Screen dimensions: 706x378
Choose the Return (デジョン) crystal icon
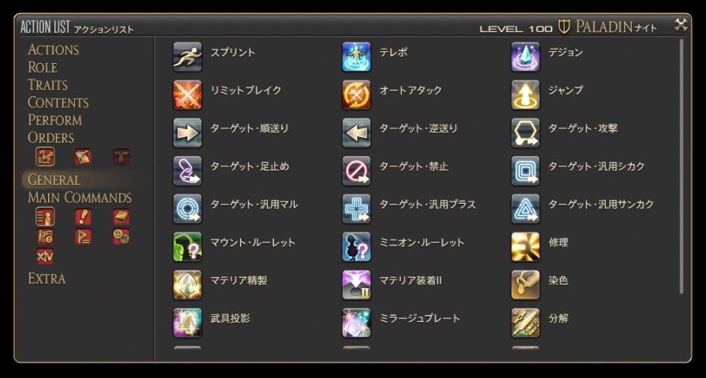point(526,57)
